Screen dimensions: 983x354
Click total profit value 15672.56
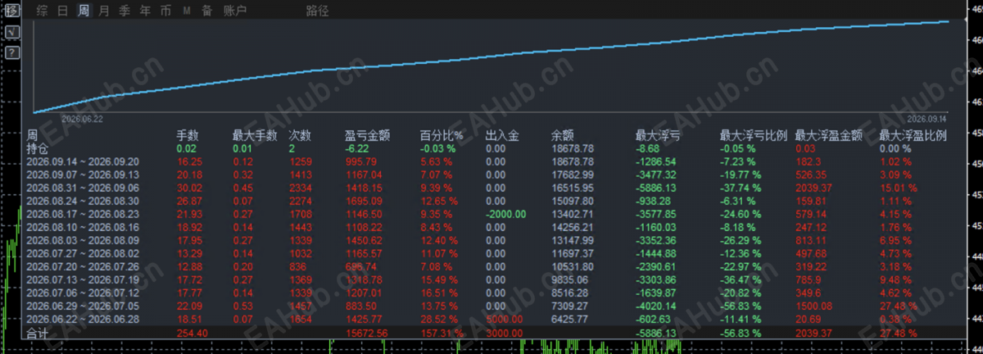tap(367, 333)
